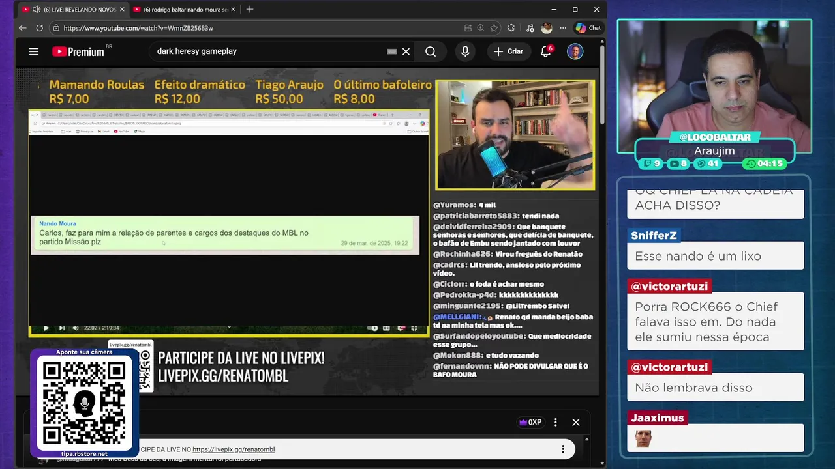This screenshot has height=469, width=835.
Task: Click 'PARTICIPE DA LIVE NO LIVEPIX!' banner text
Action: coord(241,358)
